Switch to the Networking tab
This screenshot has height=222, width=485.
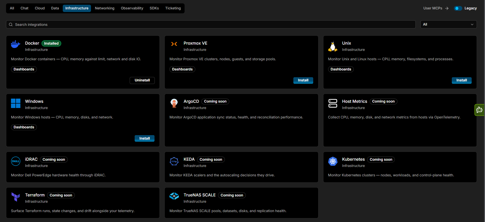(x=105, y=8)
